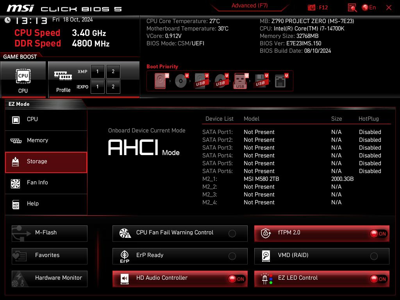
Task: Click the Device List column header
Action: [x=220, y=119]
